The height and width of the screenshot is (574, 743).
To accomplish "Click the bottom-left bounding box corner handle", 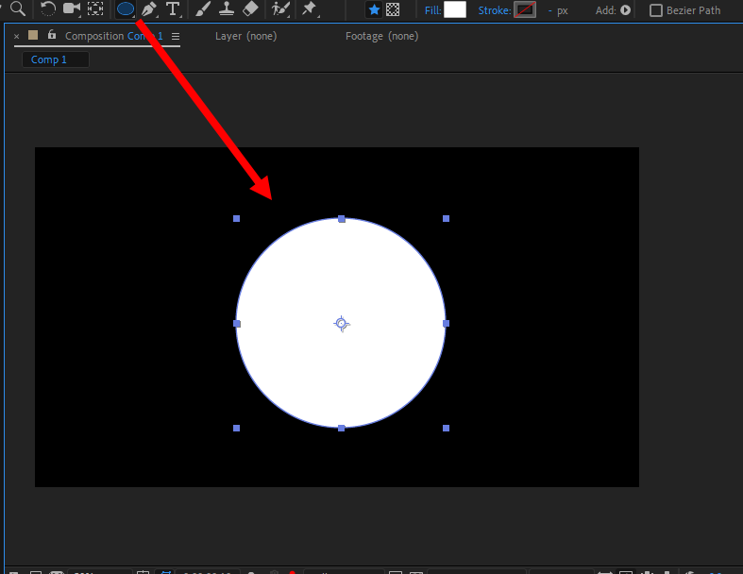I will tap(236, 428).
